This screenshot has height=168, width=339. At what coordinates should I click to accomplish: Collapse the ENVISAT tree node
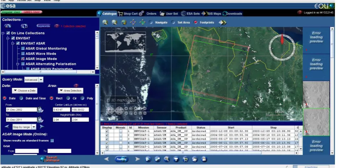click(8, 39)
